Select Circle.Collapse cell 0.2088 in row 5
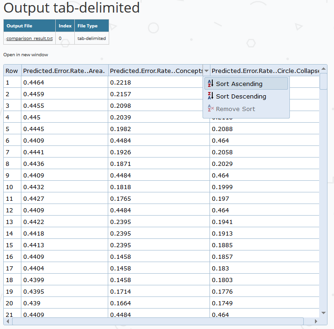The image size is (334, 329). [265, 129]
